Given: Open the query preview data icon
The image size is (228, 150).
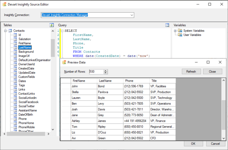Looking at the screenshot, I should tap(167, 25).
